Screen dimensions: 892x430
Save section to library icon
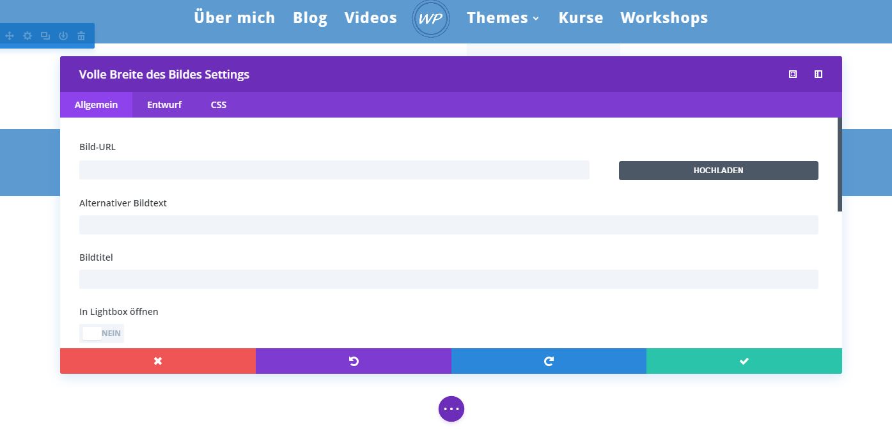[63, 36]
